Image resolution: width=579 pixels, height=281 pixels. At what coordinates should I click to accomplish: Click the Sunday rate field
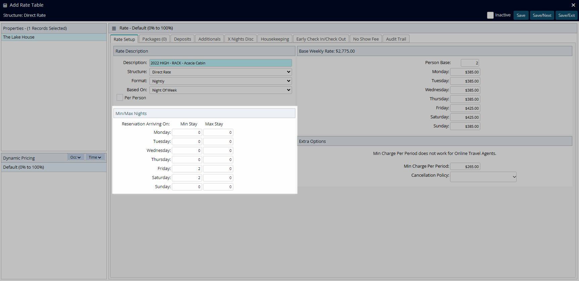[x=465, y=126]
